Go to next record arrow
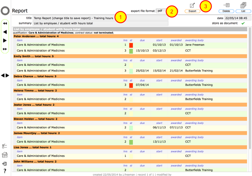 click(x=5, y=41)
